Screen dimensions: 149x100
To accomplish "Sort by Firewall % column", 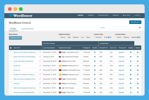I will [103, 48].
